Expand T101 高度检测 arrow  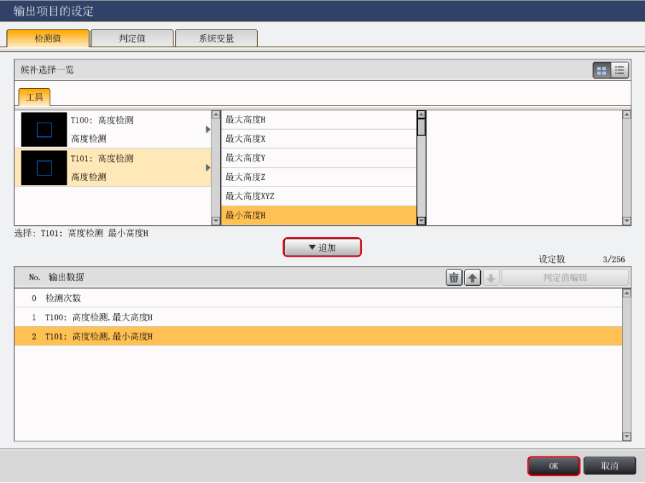(x=208, y=168)
